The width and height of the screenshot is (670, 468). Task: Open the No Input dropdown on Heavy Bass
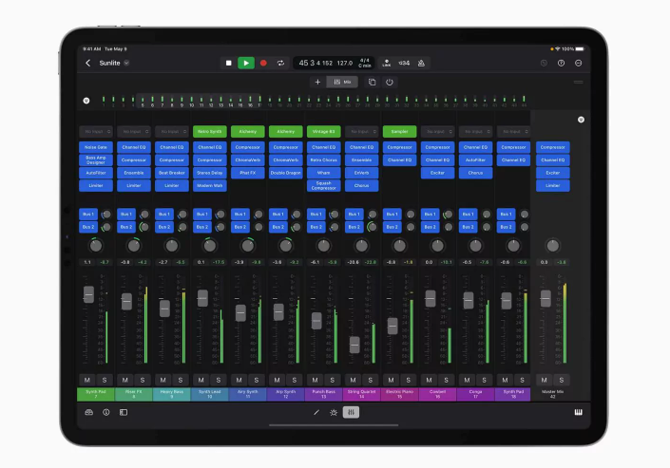pyautogui.click(x=172, y=132)
